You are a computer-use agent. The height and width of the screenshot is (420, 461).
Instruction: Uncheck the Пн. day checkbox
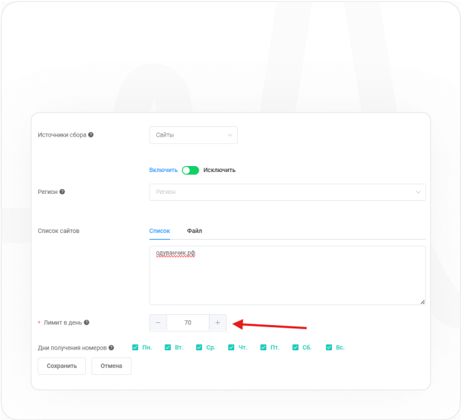click(135, 348)
